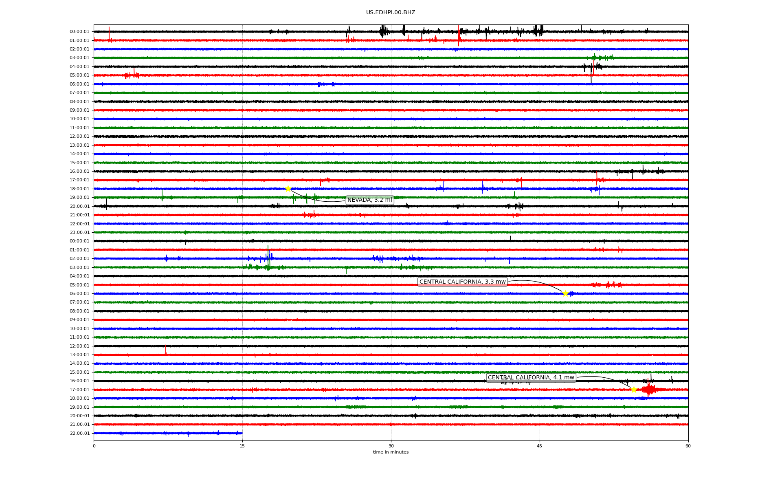Click the 45 tick on time axis

click(540, 446)
